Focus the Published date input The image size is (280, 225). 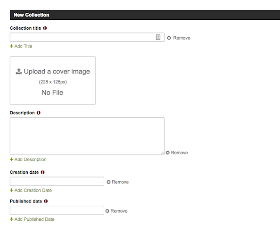(57, 210)
